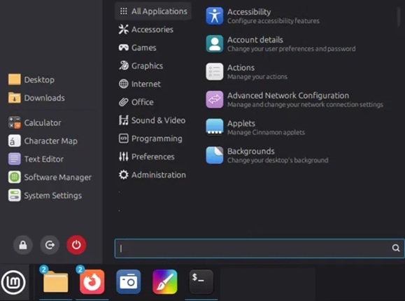Click "Change your desktop's background" text

(278, 160)
